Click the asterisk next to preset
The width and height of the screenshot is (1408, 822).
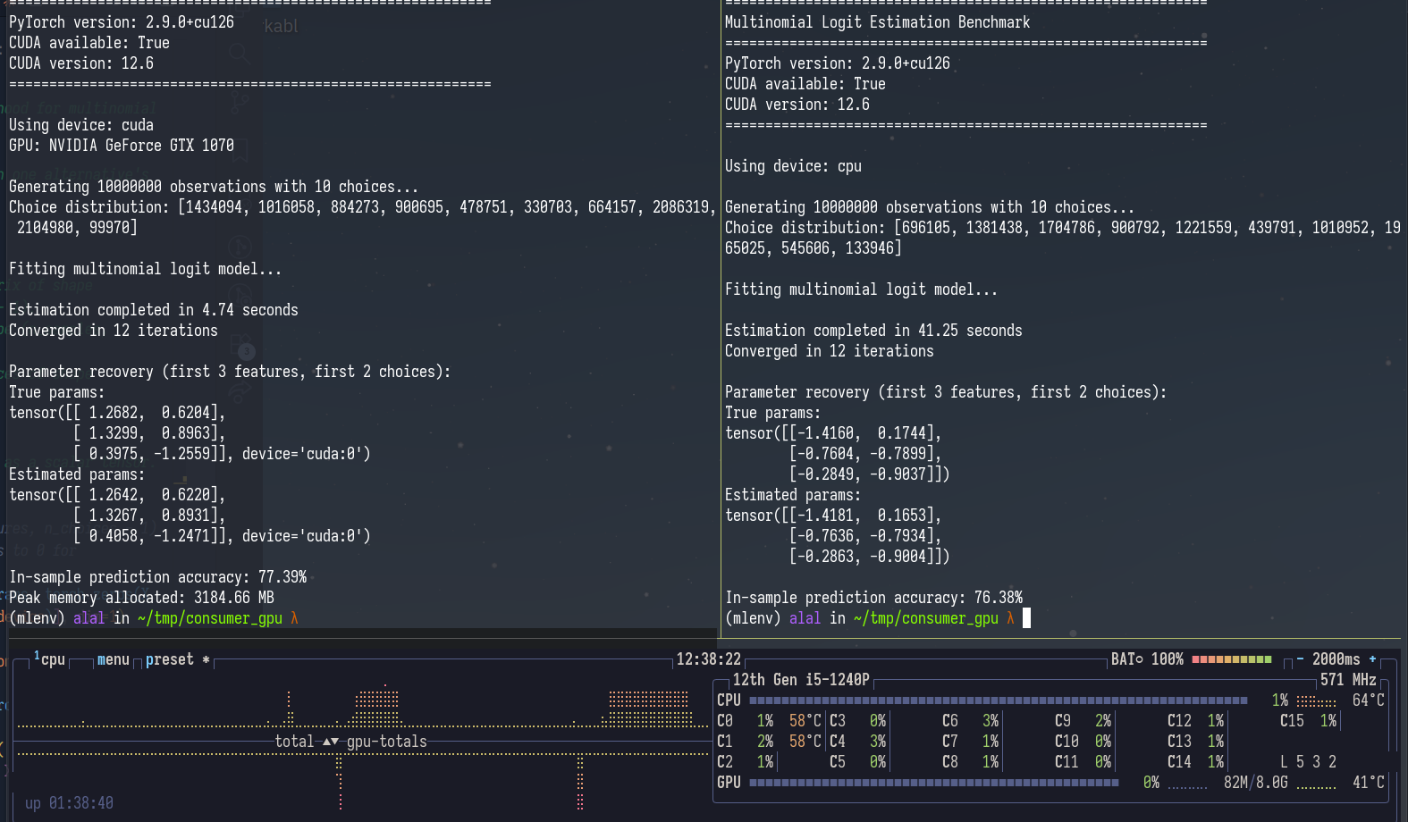206,659
